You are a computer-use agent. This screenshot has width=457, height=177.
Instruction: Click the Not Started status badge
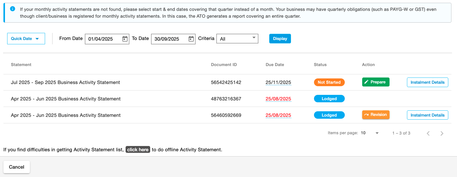329,82
